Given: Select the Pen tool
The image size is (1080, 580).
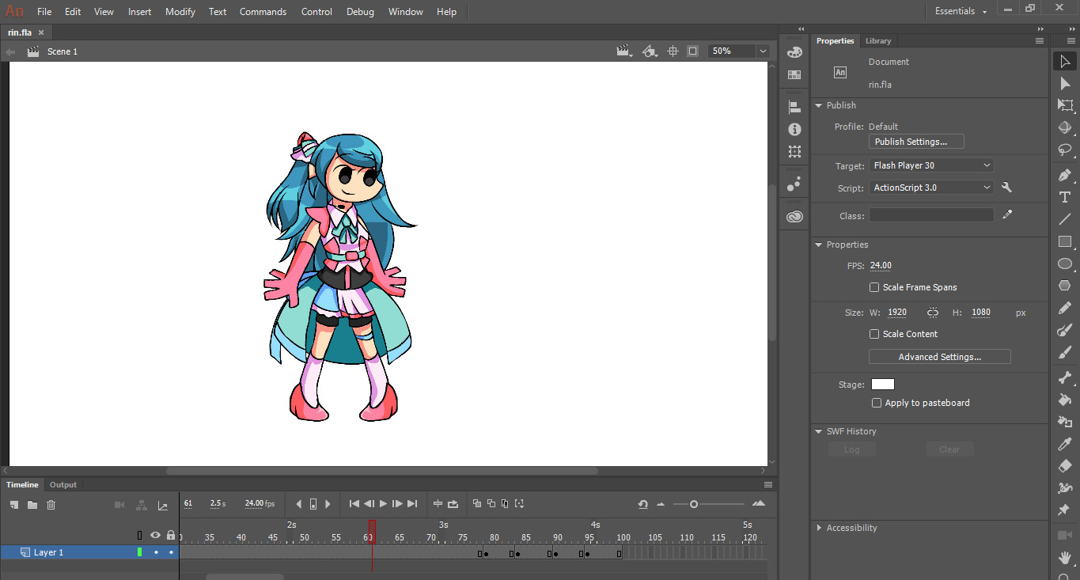Looking at the screenshot, I should tap(1065, 175).
